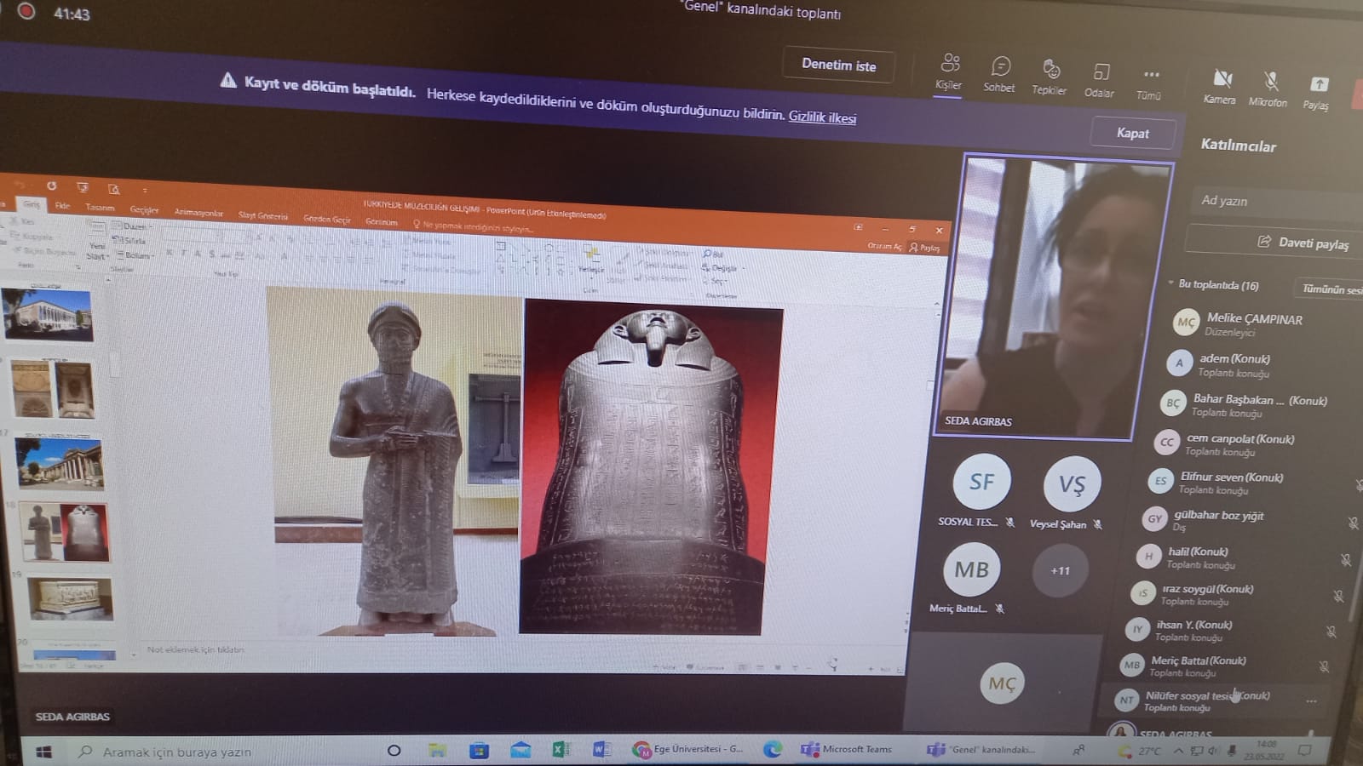Open options for Nilüfer sosyal tesis participant

pos(1311,701)
